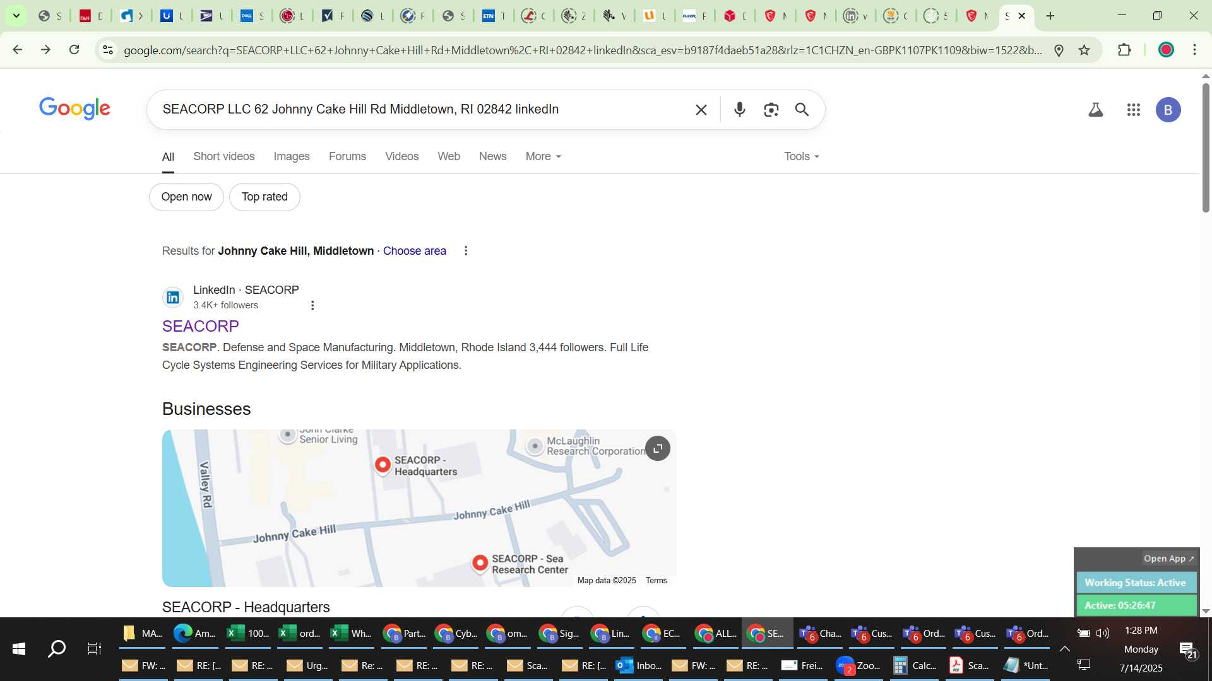Click Choose area link
The image size is (1212, 681).
pos(415,251)
